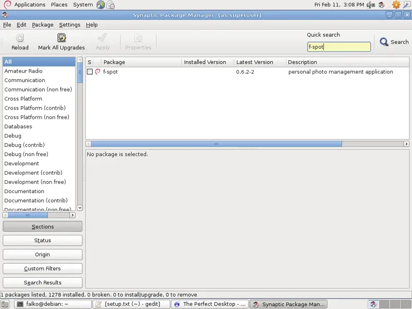
Task: Select the All section
Action: click(x=39, y=62)
